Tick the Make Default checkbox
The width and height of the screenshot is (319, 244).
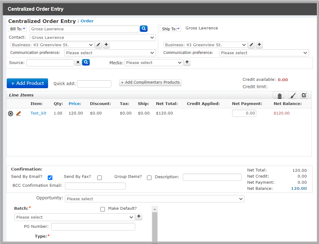[x=103, y=209]
